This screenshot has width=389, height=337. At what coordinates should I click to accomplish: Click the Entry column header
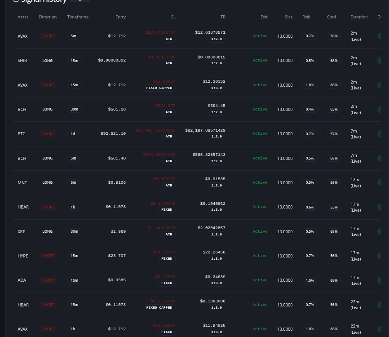(120, 17)
